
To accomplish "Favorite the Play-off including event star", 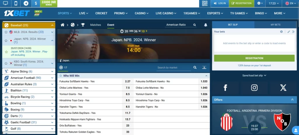I will [6, 52].
